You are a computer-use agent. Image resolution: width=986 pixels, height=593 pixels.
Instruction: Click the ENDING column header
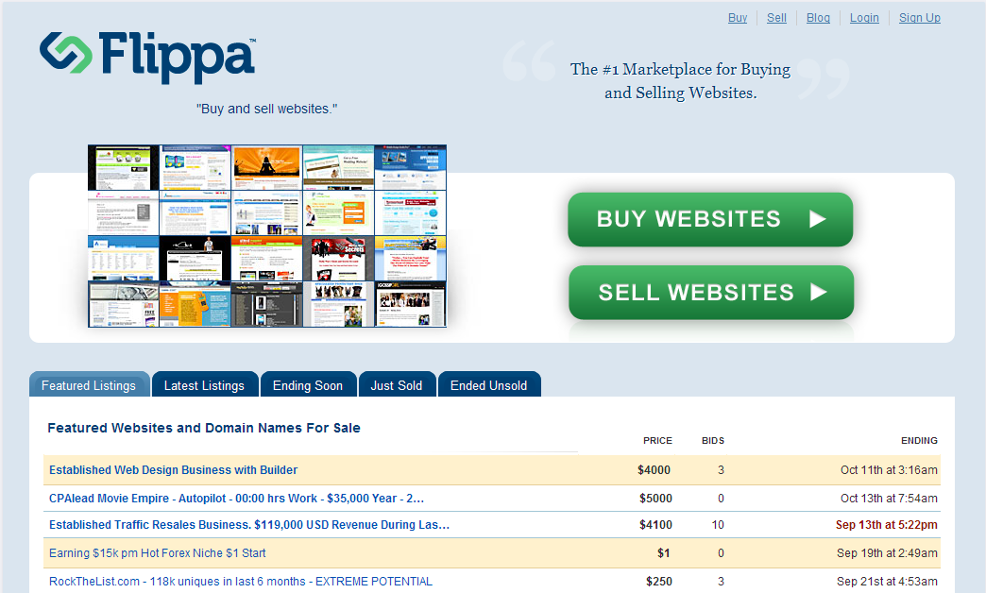pos(919,440)
